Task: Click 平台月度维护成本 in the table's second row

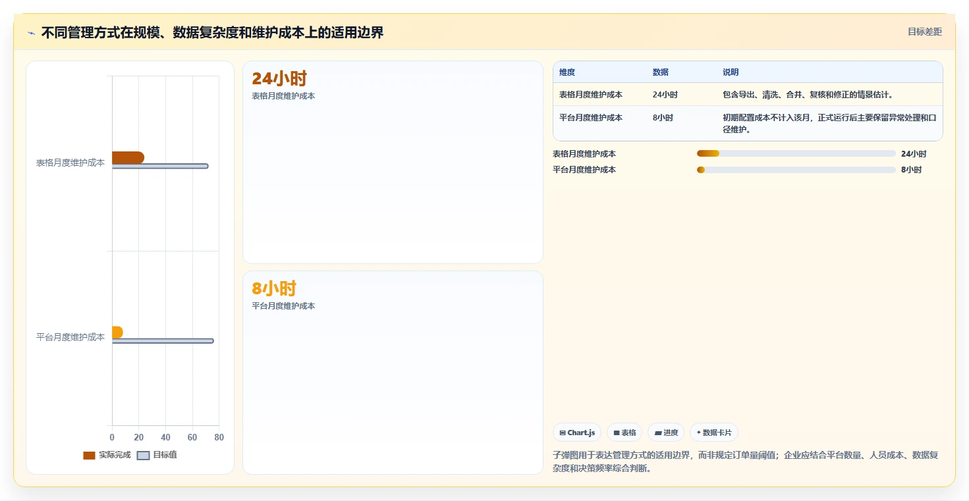Action: pos(591,118)
